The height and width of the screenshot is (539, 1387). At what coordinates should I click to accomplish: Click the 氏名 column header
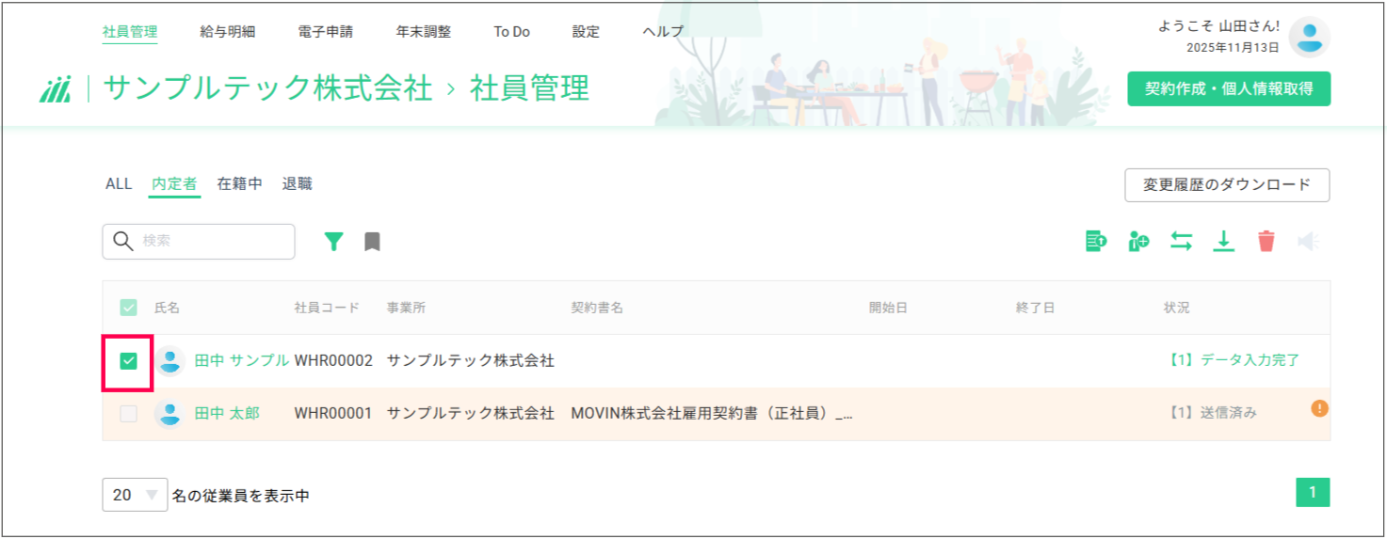(x=167, y=308)
